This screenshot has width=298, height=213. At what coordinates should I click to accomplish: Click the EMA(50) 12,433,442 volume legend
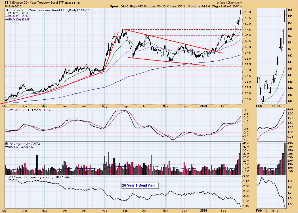pyautogui.click(x=21, y=147)
